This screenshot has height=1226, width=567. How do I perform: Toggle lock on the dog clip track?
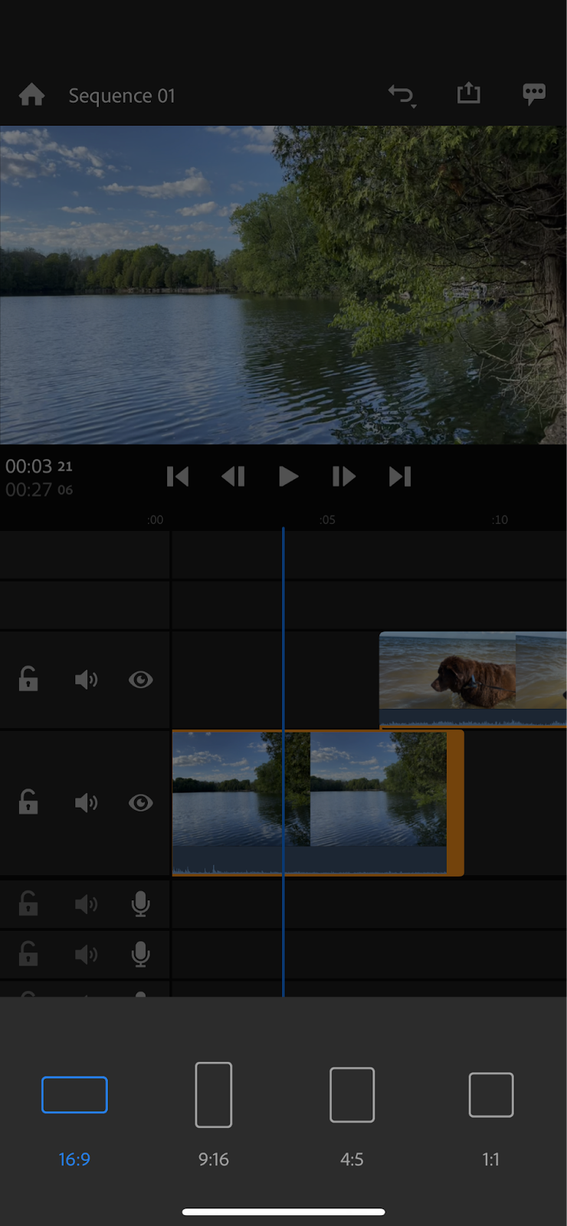(28, 680)
